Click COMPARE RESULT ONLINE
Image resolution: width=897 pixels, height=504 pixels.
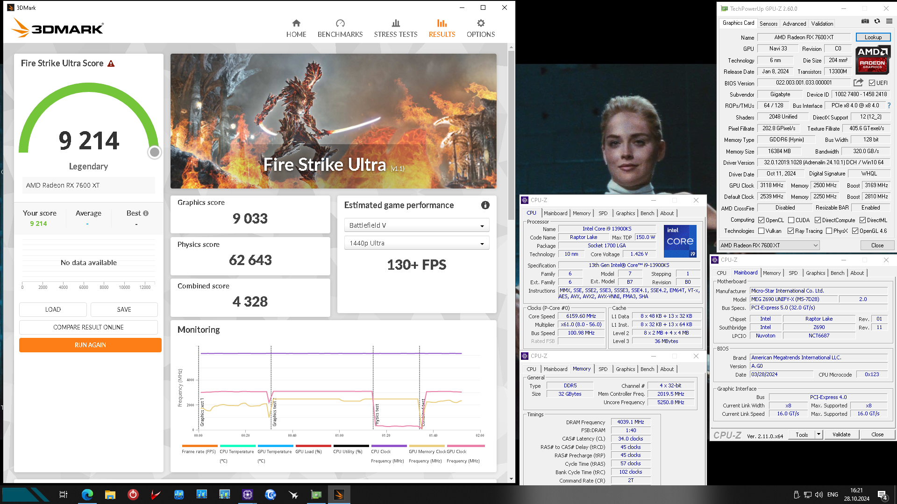point(88,327)
